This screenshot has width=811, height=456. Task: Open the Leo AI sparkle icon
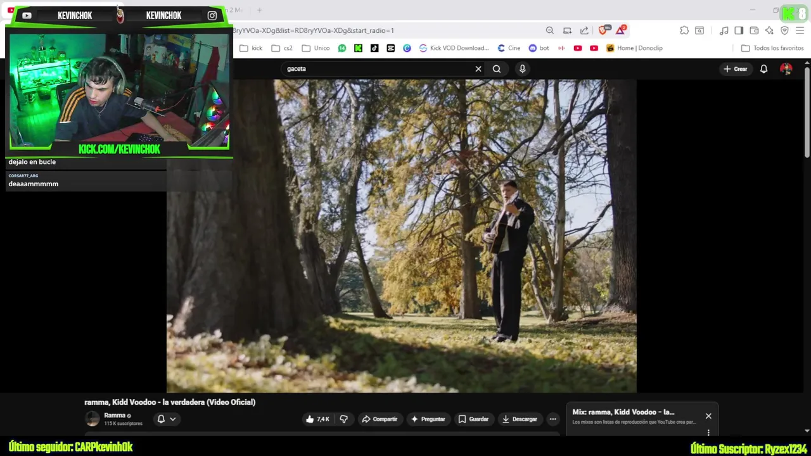tap(769, 30)
